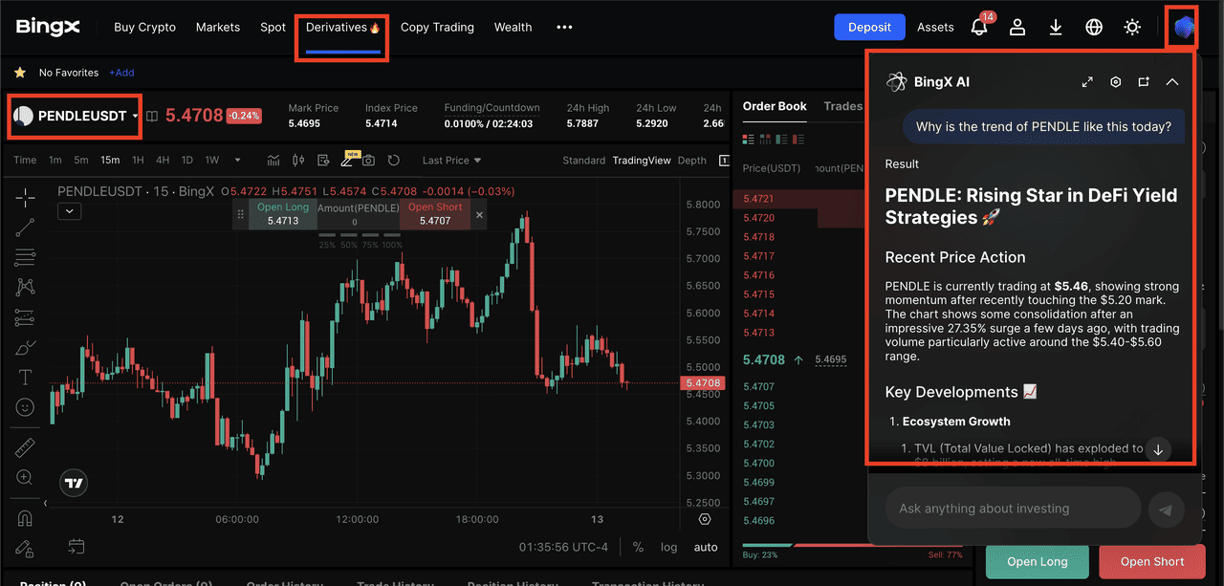The height and width of the screenshot is (586, 1224).
Task: Open the Fibonacci retracement tool group
Action: click(25, 257)
